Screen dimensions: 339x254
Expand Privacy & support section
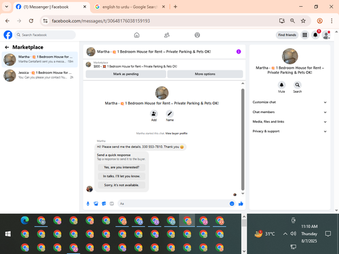click(290, 131)
